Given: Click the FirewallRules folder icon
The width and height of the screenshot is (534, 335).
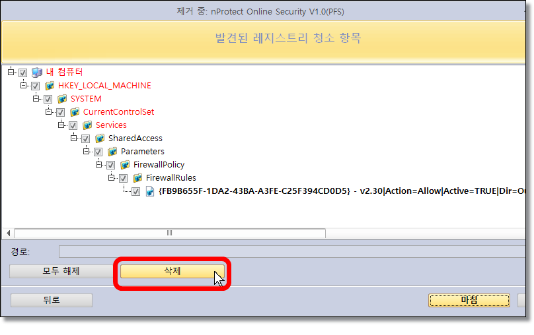Looking at the screenshot, I should (137, 178).
